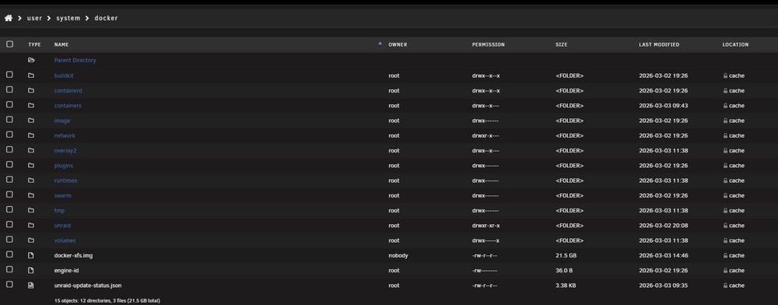Click the folder icon of image row
The height and width of the screenshot is (305, 778).
[x=31, y=121]
